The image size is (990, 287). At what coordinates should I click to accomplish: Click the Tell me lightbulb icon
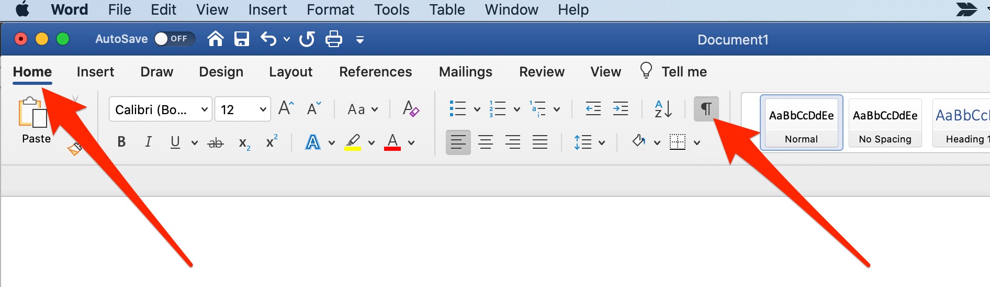coord(646,70)
